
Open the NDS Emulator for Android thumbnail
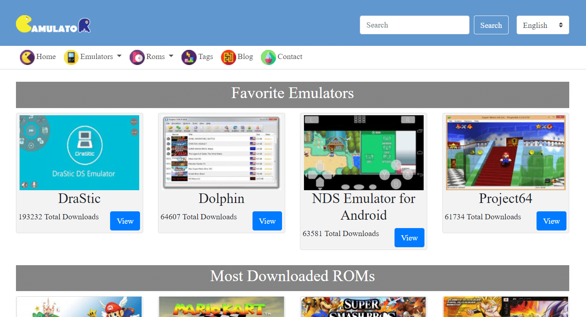pos(364,153)
